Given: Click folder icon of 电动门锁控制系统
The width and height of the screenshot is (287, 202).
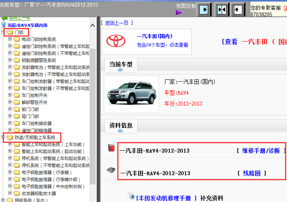Looking at the screenshot, I should 17,39.
